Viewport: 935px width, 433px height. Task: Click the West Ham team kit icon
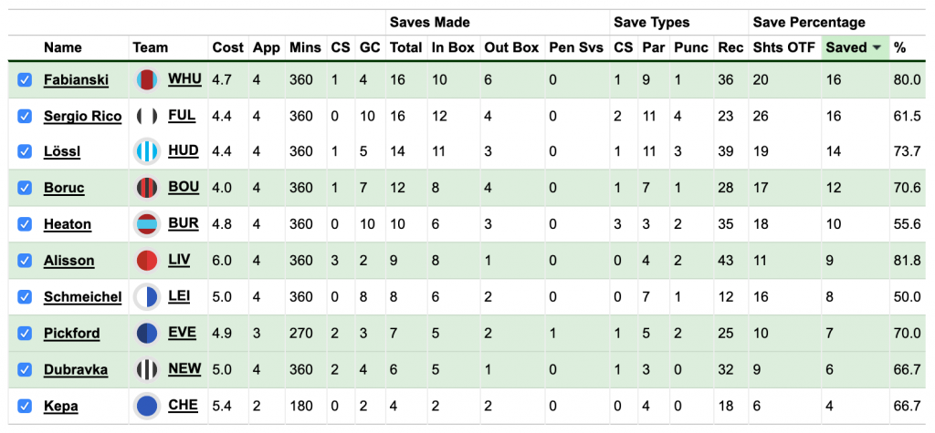[146, 80]
